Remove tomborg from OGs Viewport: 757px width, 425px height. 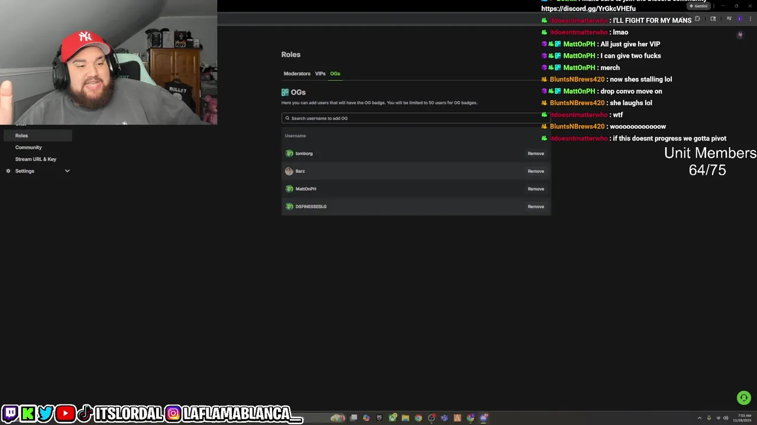[536, 153]
